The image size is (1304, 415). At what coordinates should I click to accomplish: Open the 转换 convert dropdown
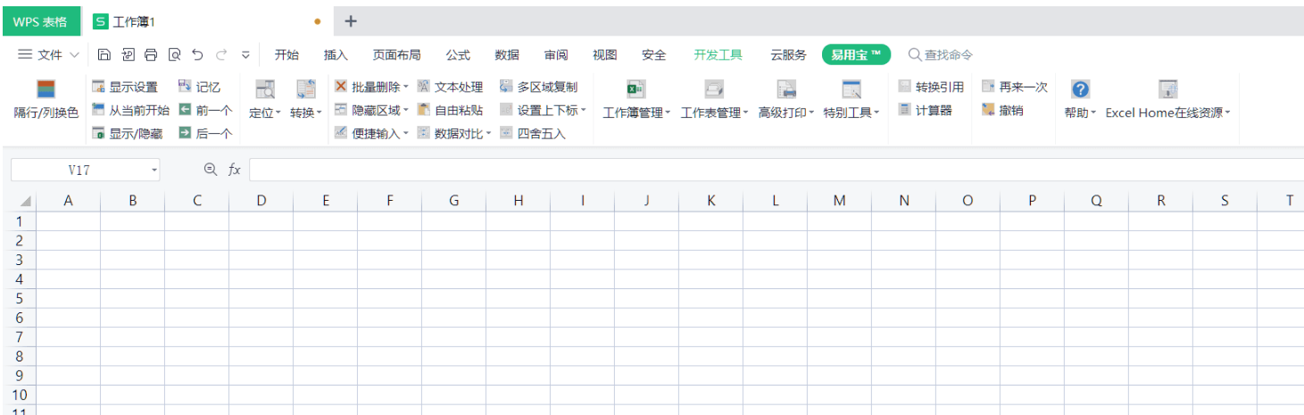[x=306, y=100]
